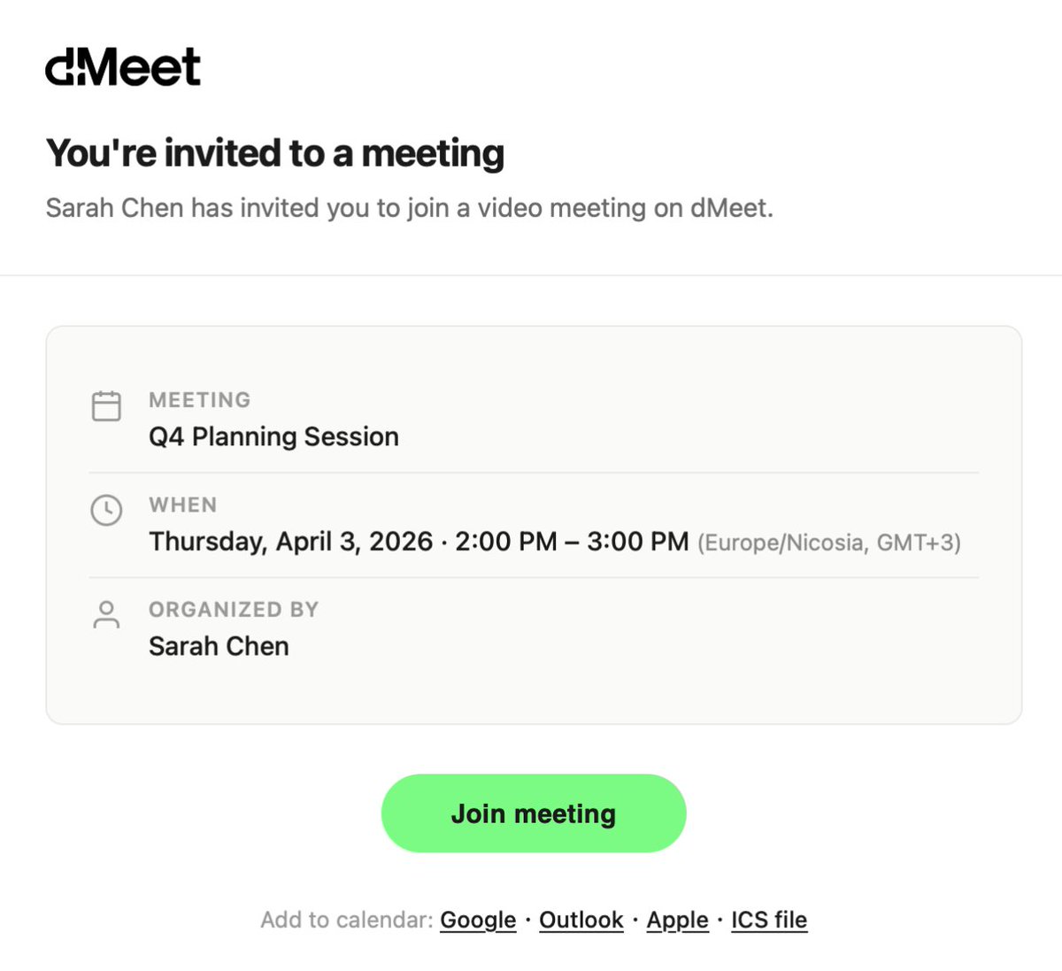Click the dMeet logo
The height and width of the screenshot is (971, 1062).
click(123, 67)
